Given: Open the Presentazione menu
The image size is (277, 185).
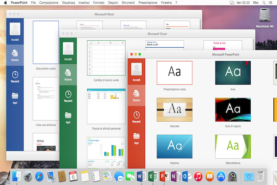Looking at the screenshot, I should (148, 3).
